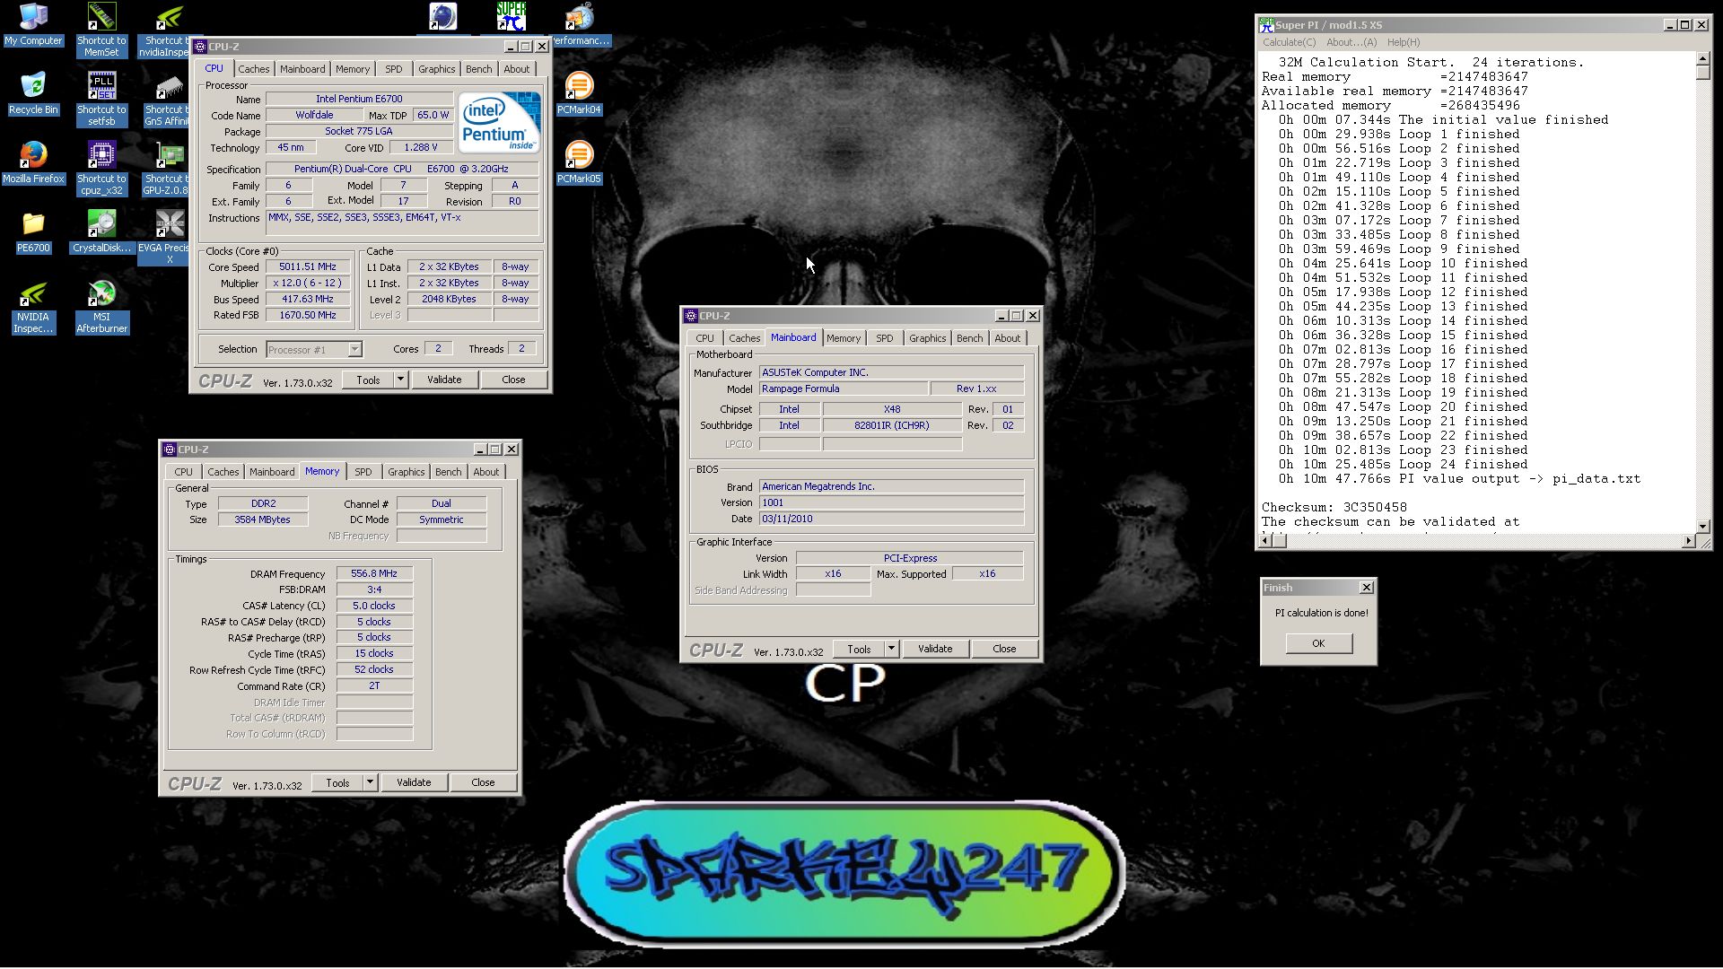Click the FSB:DRAM 3:4 value

click(374, 589)
